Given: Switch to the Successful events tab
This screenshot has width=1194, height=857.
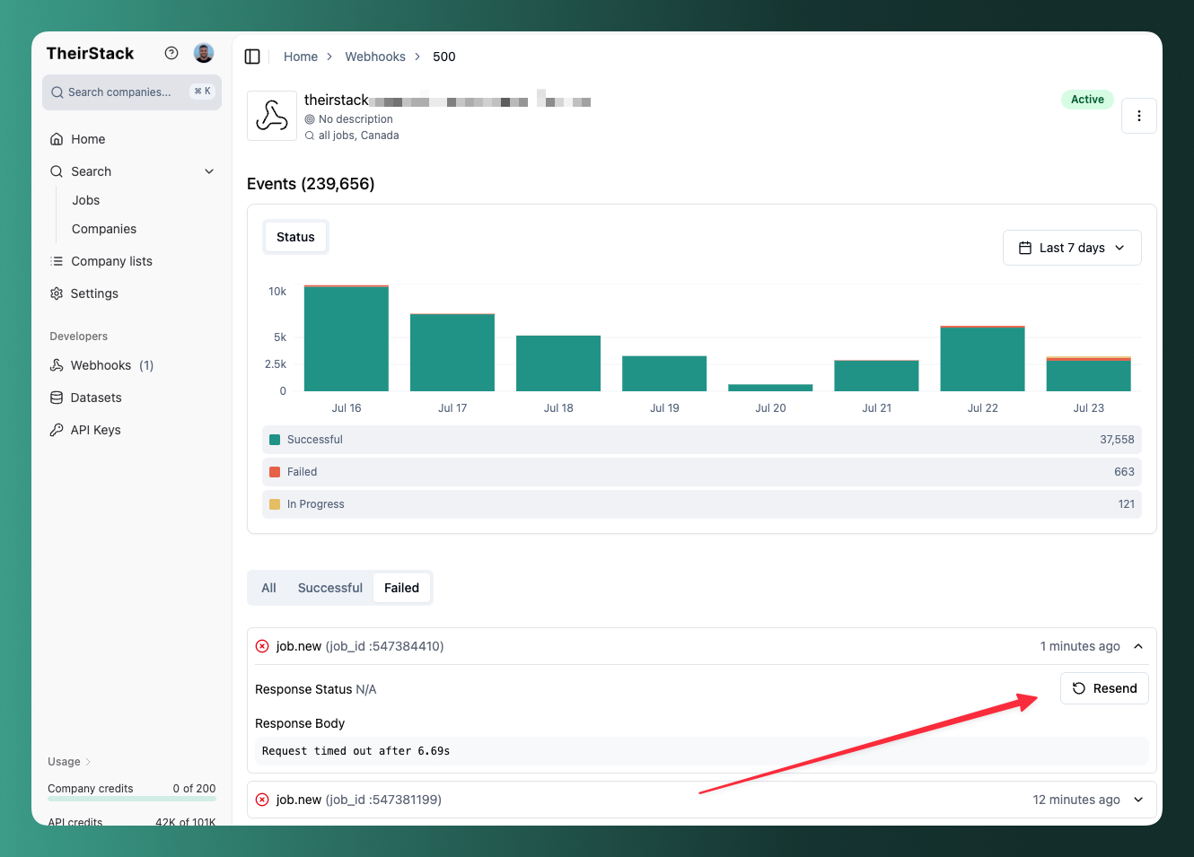Looking at the screenshot, I should point(329,588).
